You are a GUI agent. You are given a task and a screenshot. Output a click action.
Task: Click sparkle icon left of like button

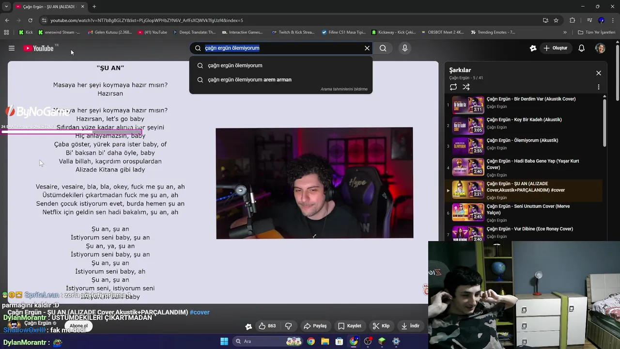(x=248, y=326)
